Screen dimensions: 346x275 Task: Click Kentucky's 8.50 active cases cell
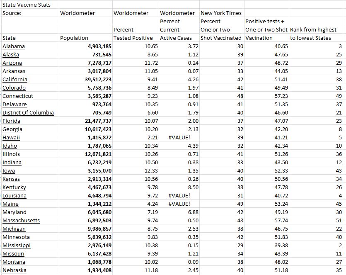point(193,187)
